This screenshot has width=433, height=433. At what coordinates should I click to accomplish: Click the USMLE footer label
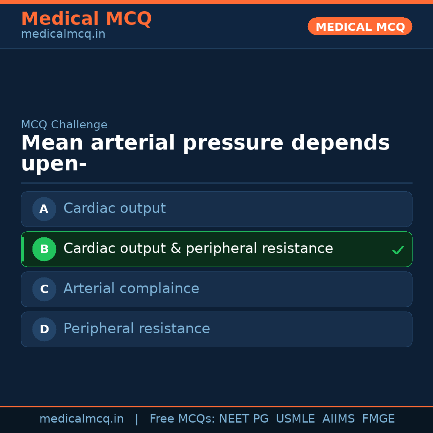click(x=295, y=419)
